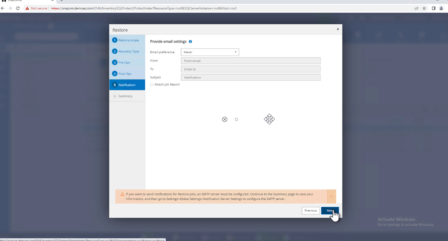Click the share page icon
Image resolution: width=448 pixels, height=241 pixels.
coord(417,8)
